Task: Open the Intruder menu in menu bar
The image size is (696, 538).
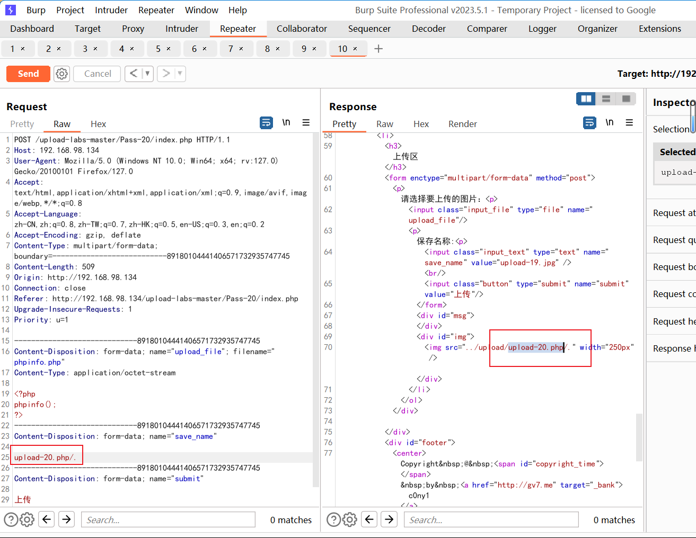Action: click(x=111, y=10)
